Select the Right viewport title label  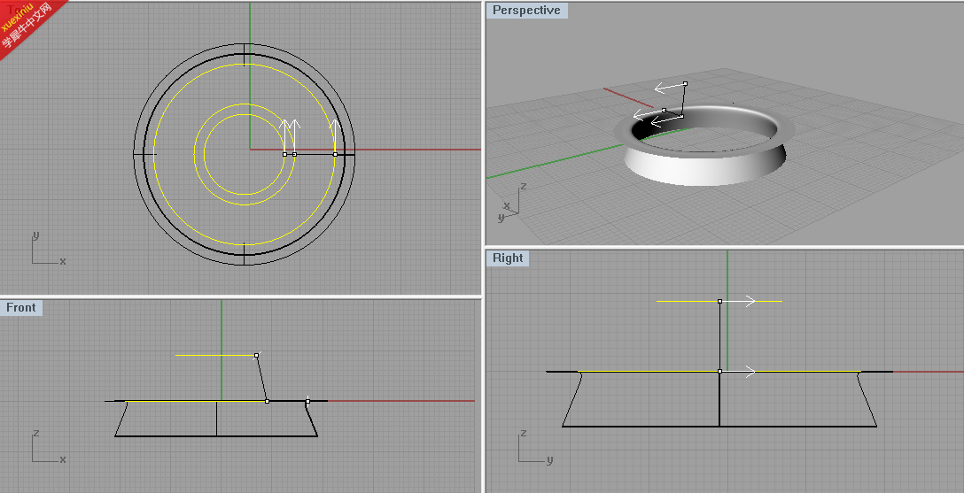click(508, 258)
